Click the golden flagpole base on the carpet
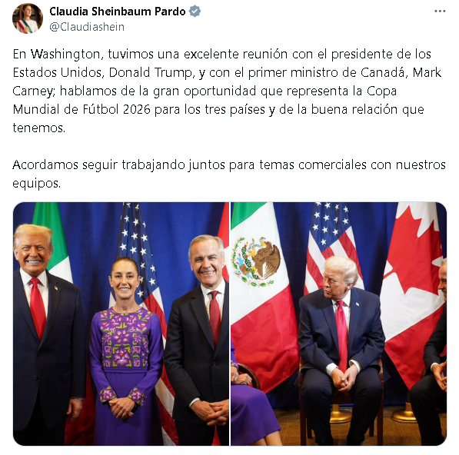Viewport: 459px width, 455px height. [405, 415]
